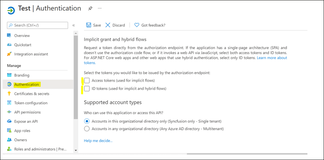Click the Token configuration bars icon
Viewport: 324px width, 160px height.
point(9,103)
